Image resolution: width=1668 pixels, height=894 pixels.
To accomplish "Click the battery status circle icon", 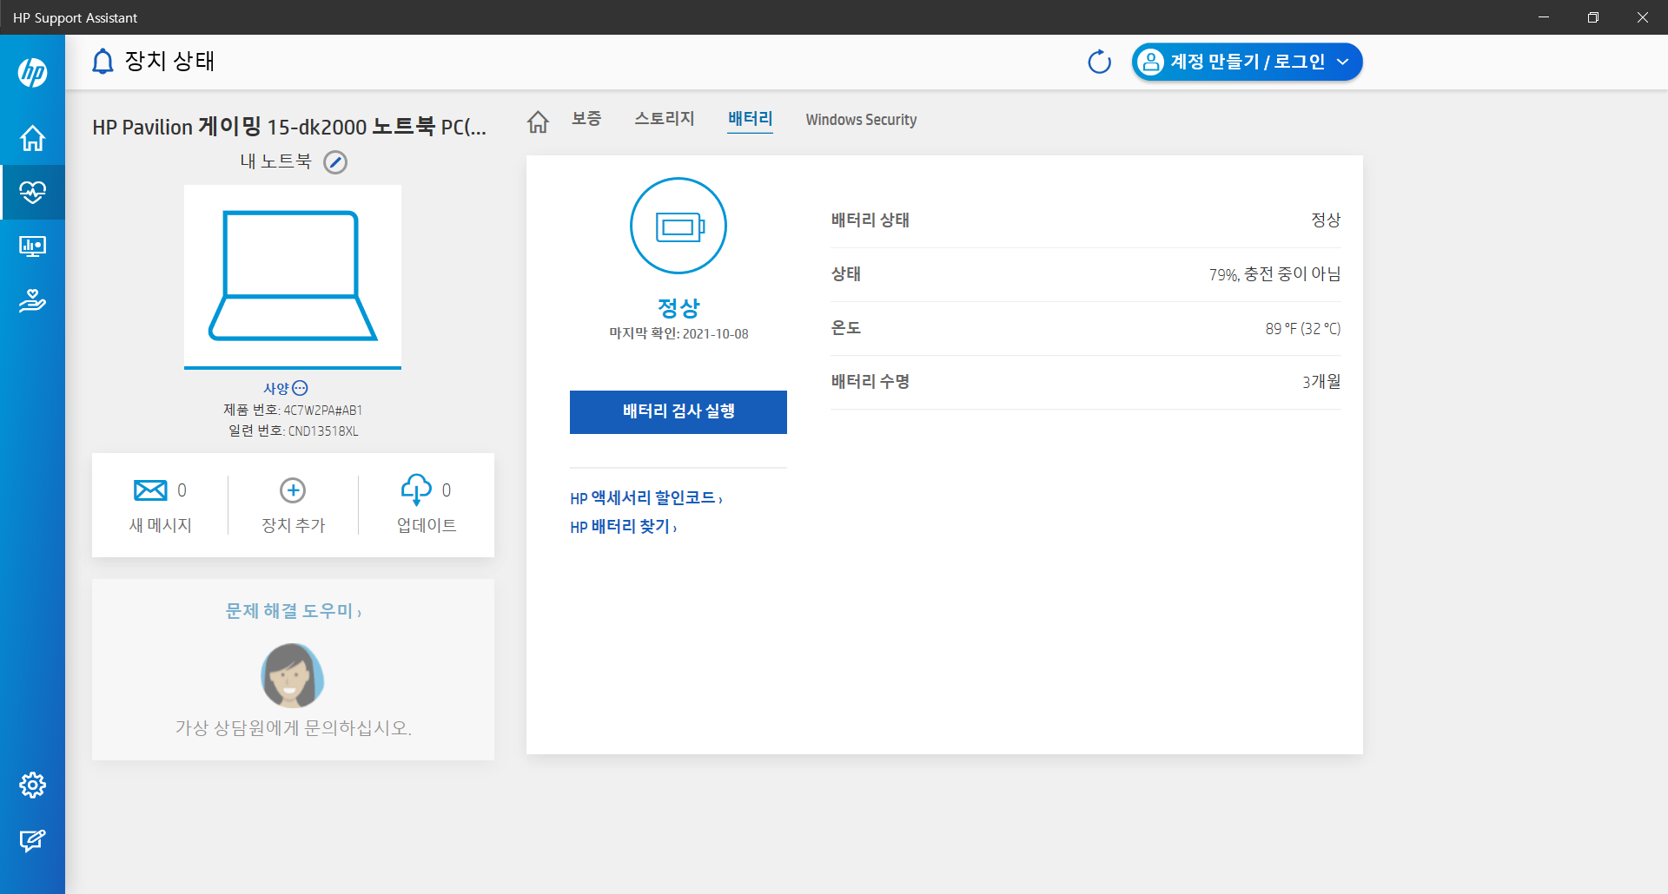I will pyautogui.click(x=678, y=226).
